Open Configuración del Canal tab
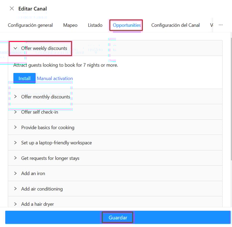This screenshot has width=232, height=227. [x=175, y=25]
